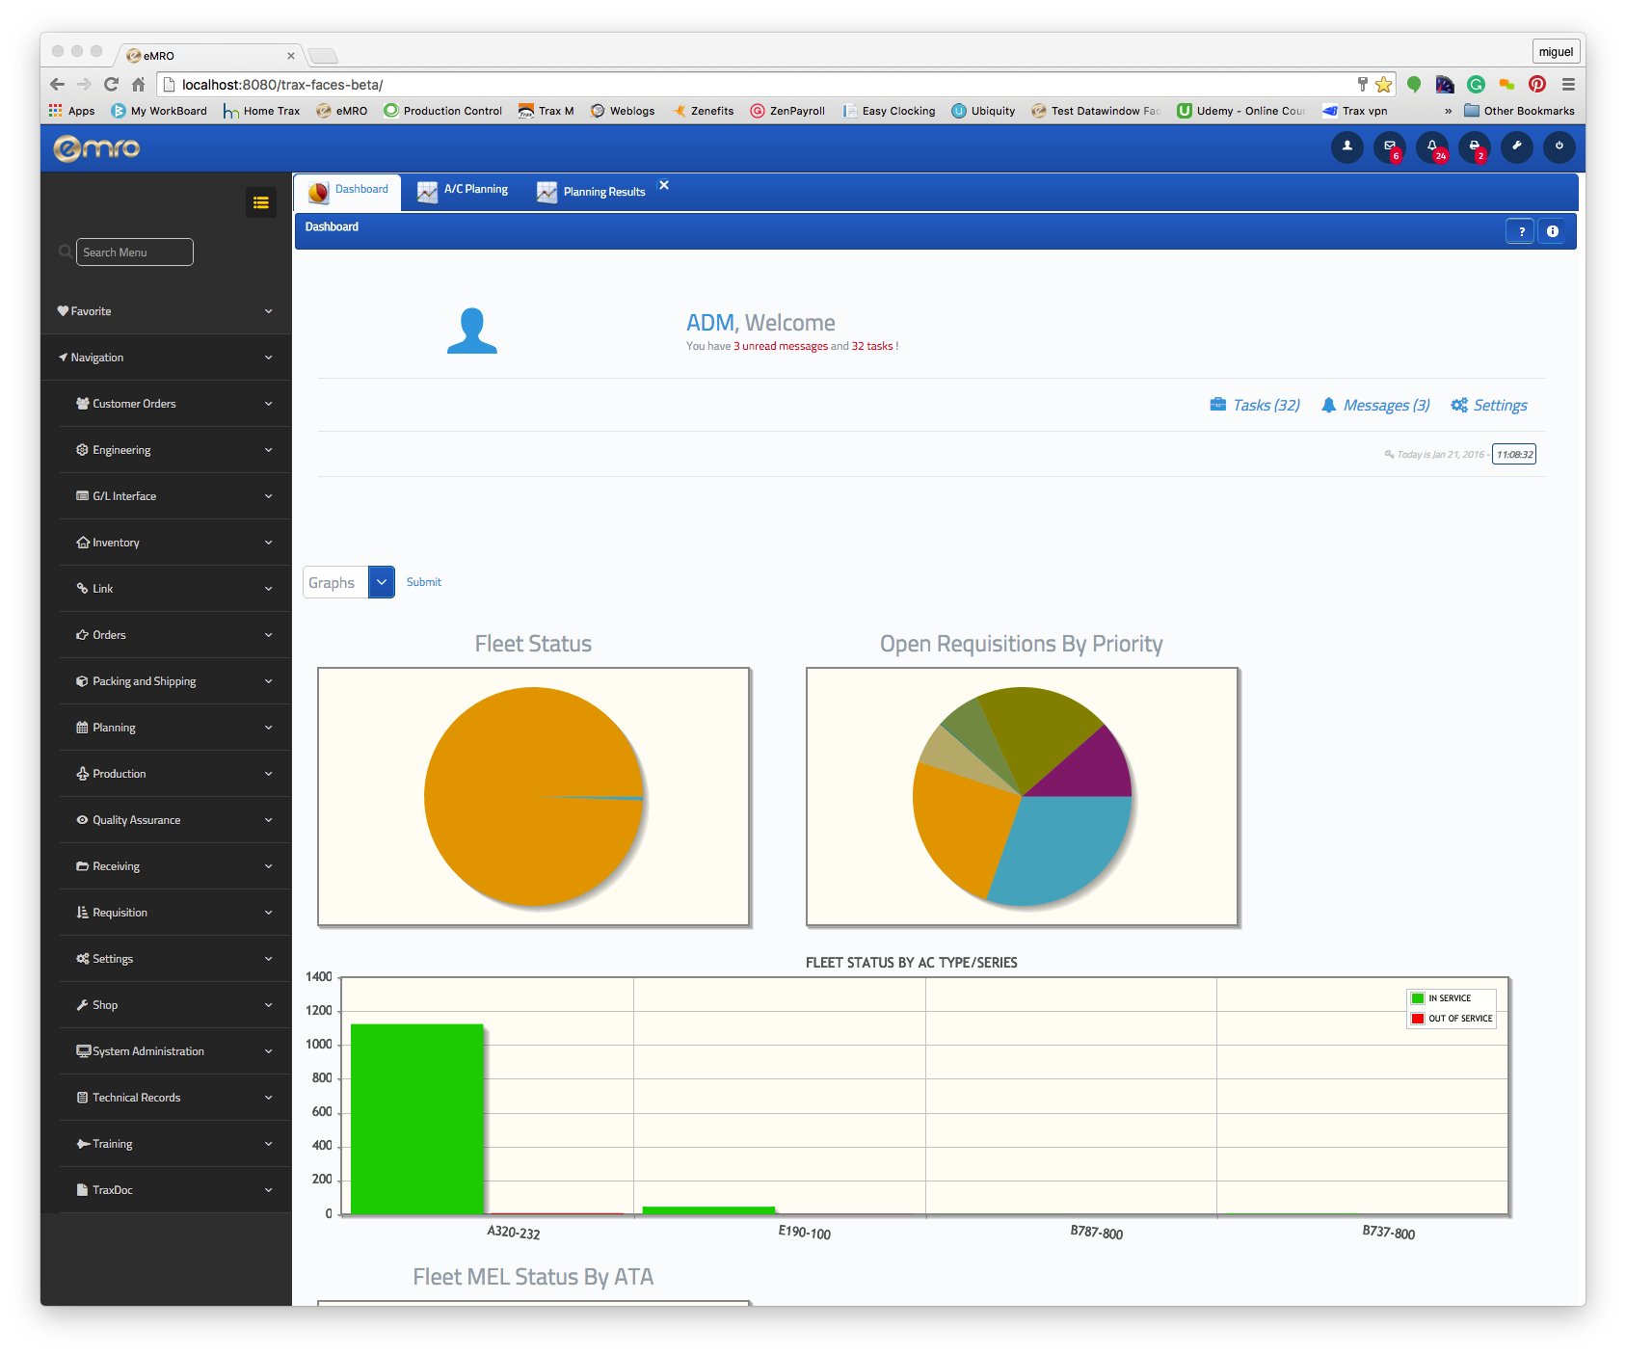The image size is (1626, 1354).
Task: Open the bell notifications icon
Action: (x=1431, y=147)
